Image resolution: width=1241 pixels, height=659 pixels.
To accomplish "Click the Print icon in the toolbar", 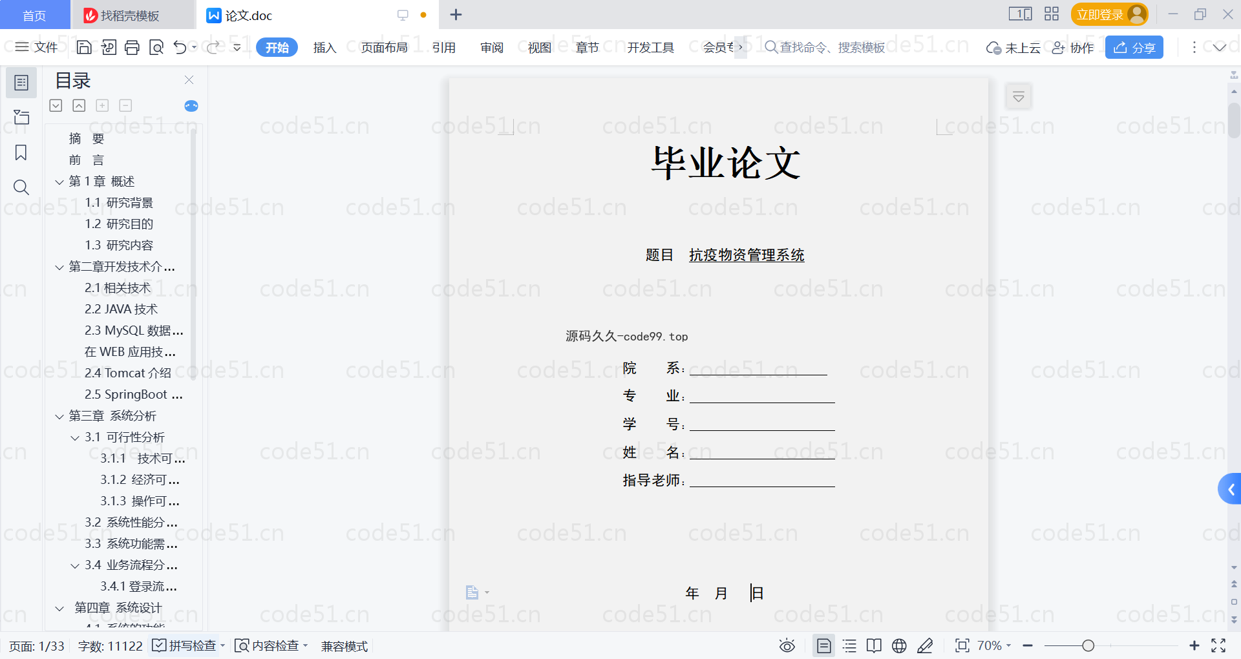I will [x=132, y=47].
